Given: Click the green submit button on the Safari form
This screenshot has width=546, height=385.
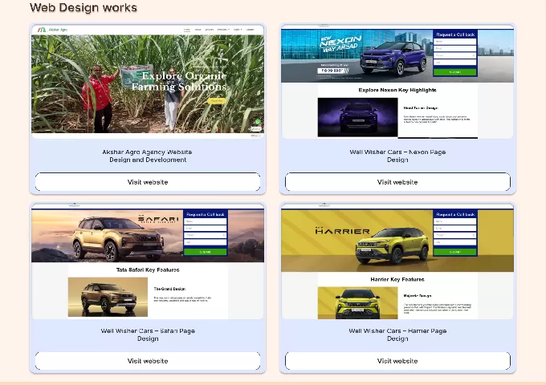Looking at the screenshot, I should [x=206, y=252].
